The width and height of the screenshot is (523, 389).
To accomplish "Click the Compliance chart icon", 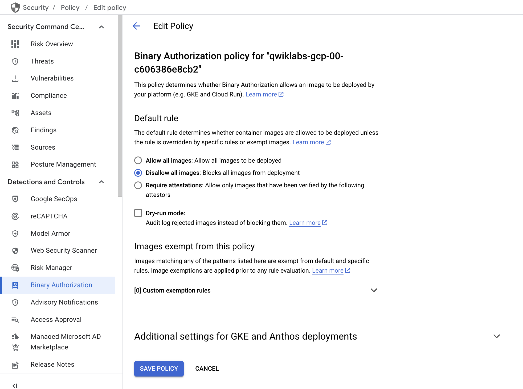I will (15, 96).
